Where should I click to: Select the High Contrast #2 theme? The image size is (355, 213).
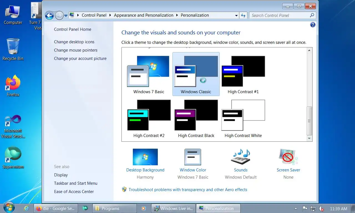(149, 118)
